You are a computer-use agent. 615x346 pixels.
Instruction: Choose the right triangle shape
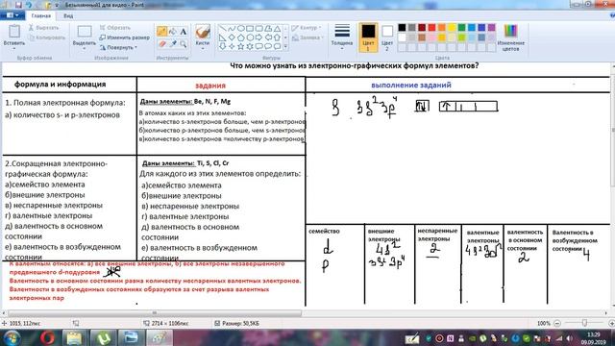tap(222, 37)
